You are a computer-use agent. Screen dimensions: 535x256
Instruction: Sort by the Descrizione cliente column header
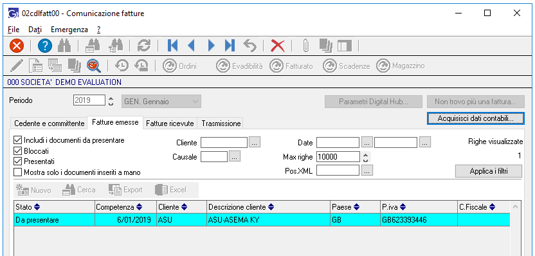(x=269, y=207)
